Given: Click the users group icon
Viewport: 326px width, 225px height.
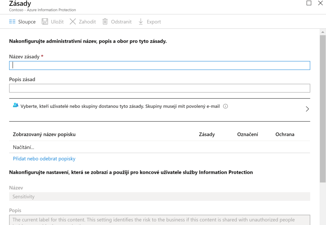Looking at the screenshot, I should coord(16,105).
